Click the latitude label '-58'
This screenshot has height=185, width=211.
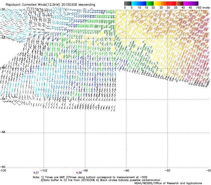(x=3, y=132)
